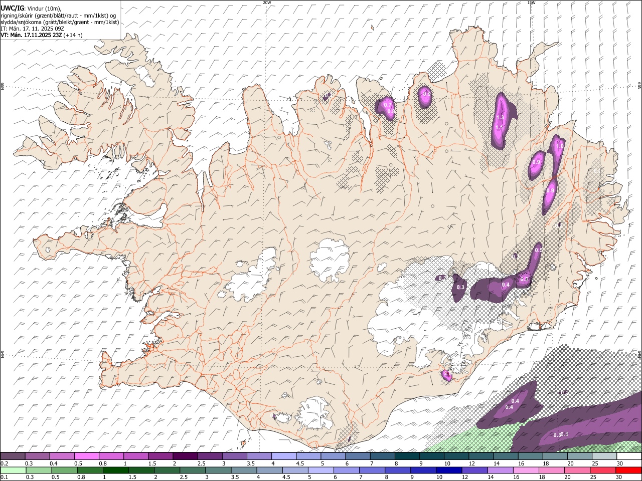The height and width of the screenshot is (481, 642).
Task: Select the dark teal 8 swatch, upper legend
Action: [407, 456]
